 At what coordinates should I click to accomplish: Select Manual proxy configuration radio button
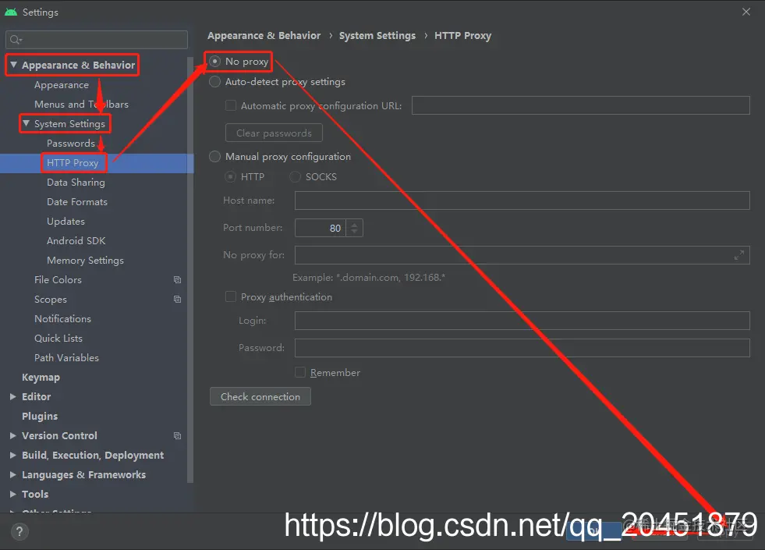click(214, 157)
